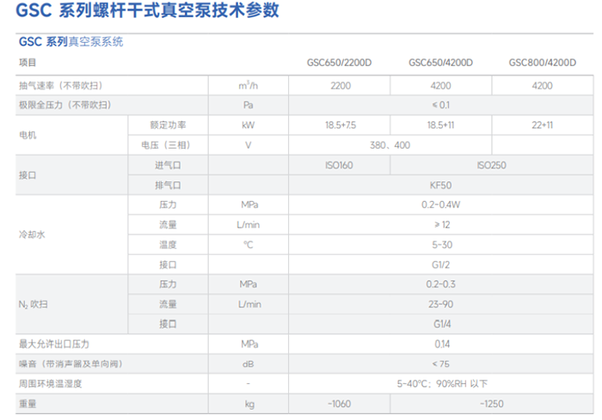The width and height of the screenshot is (602, 420).
Task: Click the title 'GSC 系列螺杆干式真空泵技术参数'
Action: coord(147,10)
